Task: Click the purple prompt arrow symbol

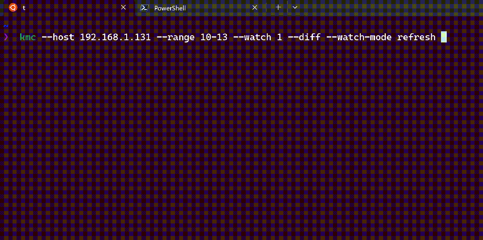Action: click(x=6, y=37)
